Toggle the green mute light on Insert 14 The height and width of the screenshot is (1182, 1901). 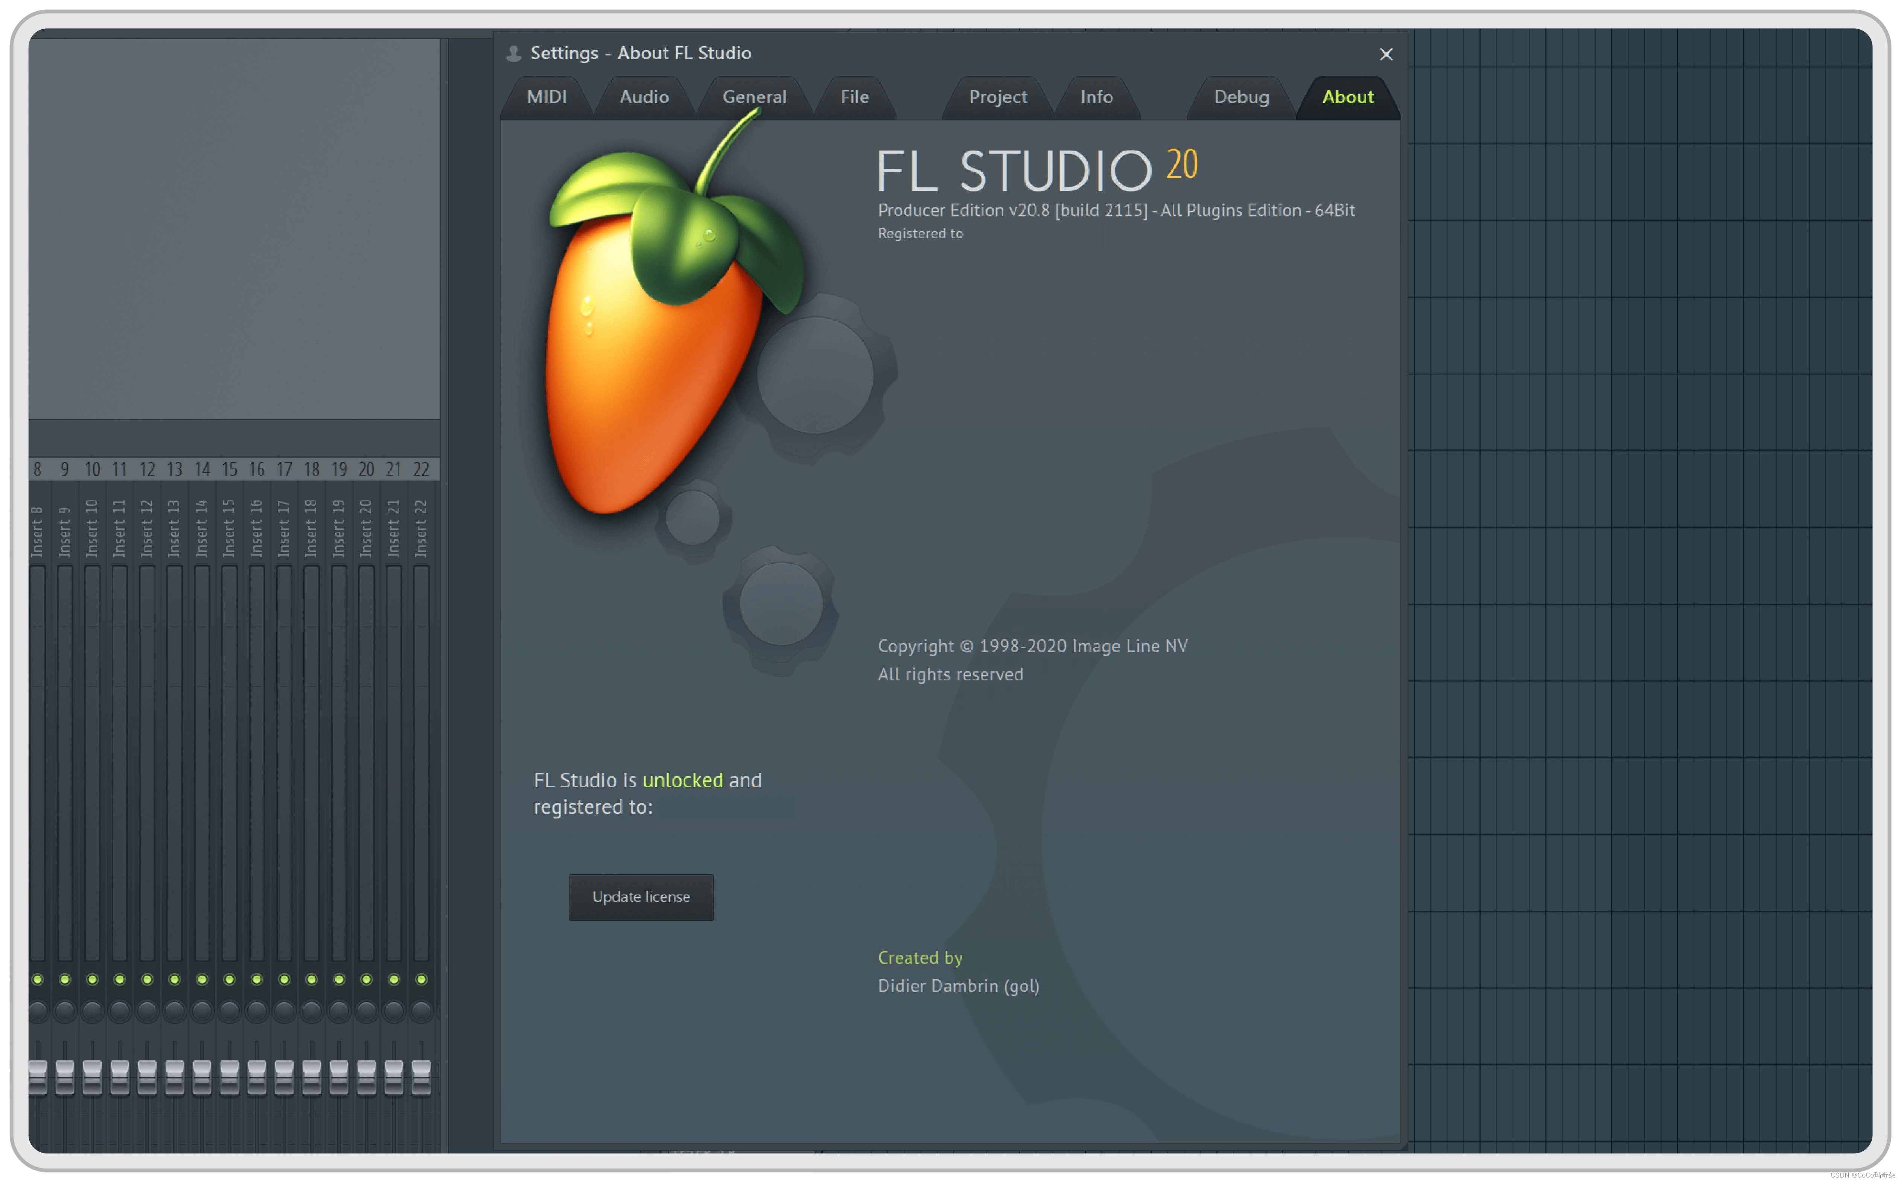202,980
